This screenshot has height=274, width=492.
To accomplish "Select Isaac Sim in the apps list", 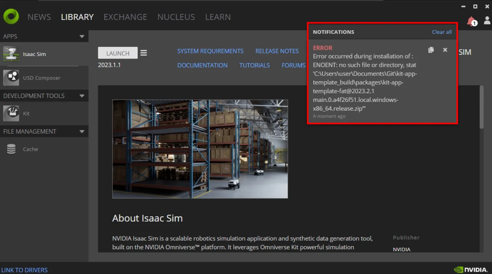I will [44, 54].
